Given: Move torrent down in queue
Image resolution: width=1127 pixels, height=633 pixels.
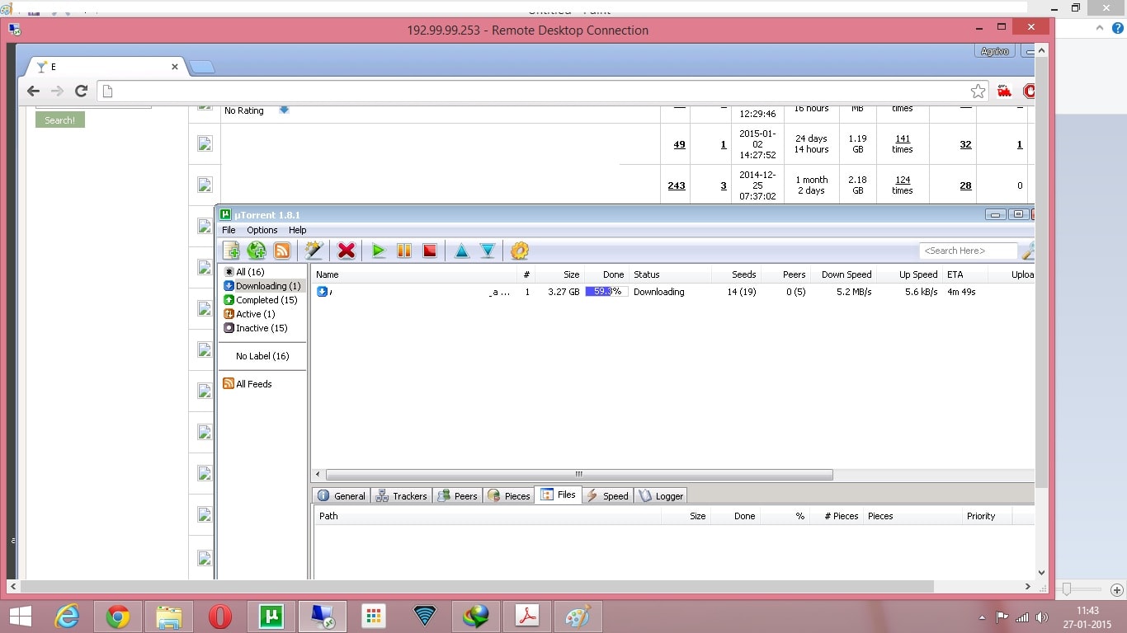Looking at the screenshot, I should 488,251.
